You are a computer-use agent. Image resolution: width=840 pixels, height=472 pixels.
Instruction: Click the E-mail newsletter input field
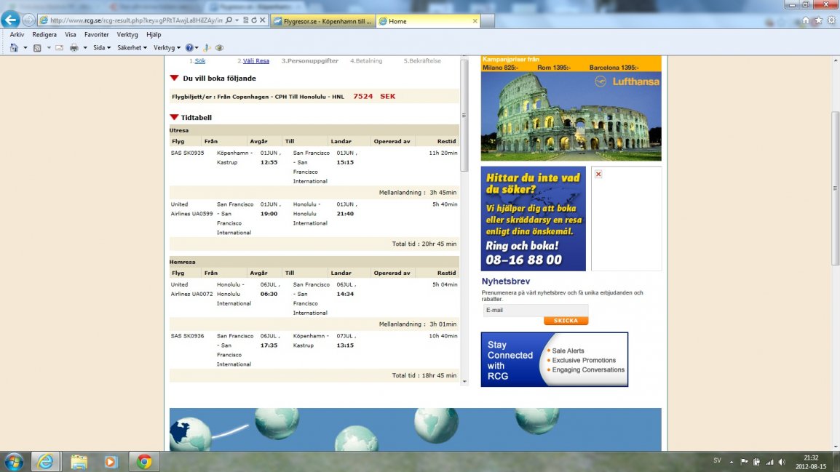coord(535,310)
